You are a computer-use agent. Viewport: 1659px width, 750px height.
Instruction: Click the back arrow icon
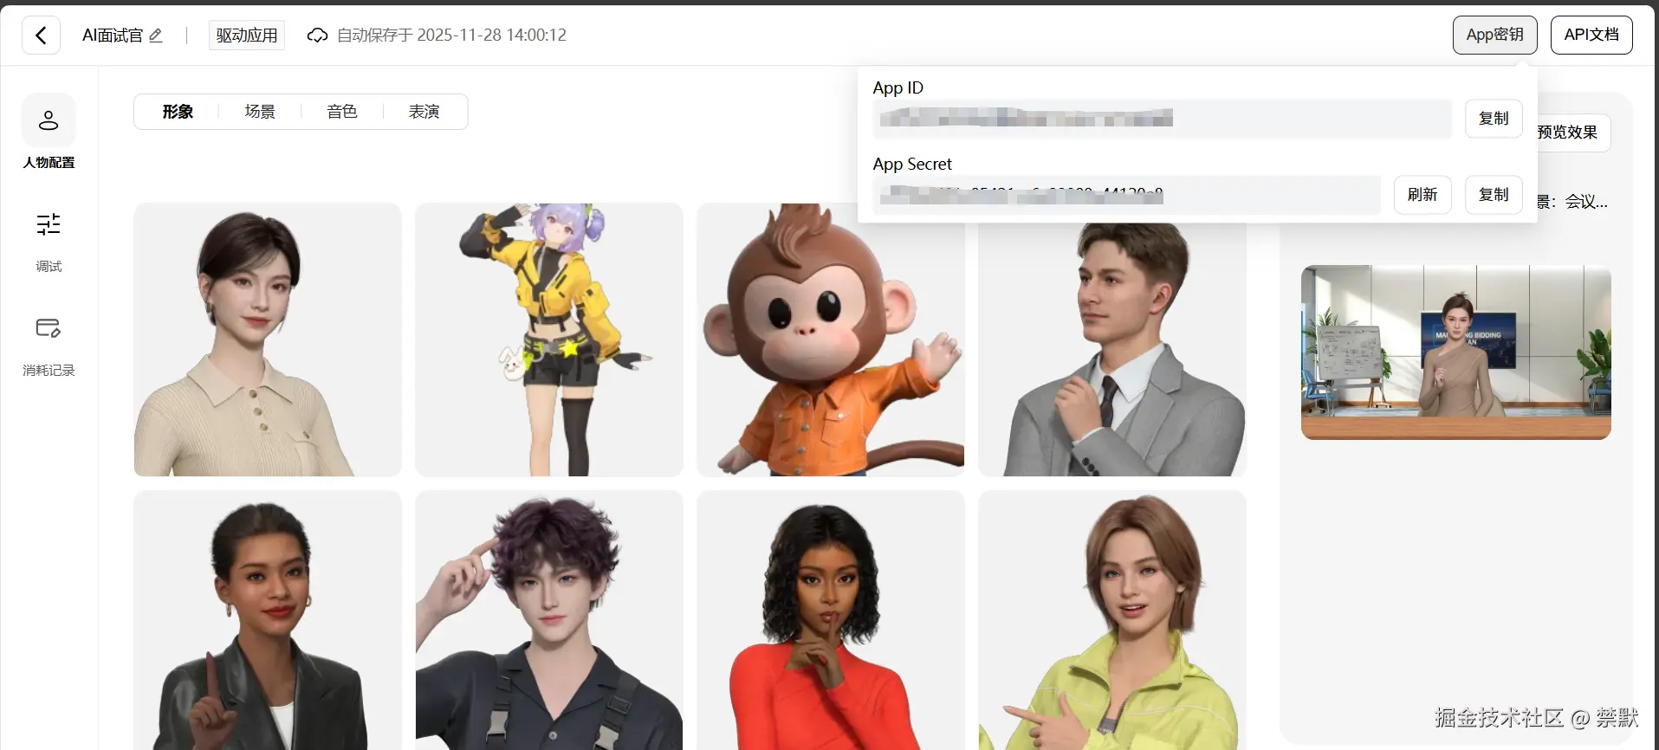click(x=41, y=36)
